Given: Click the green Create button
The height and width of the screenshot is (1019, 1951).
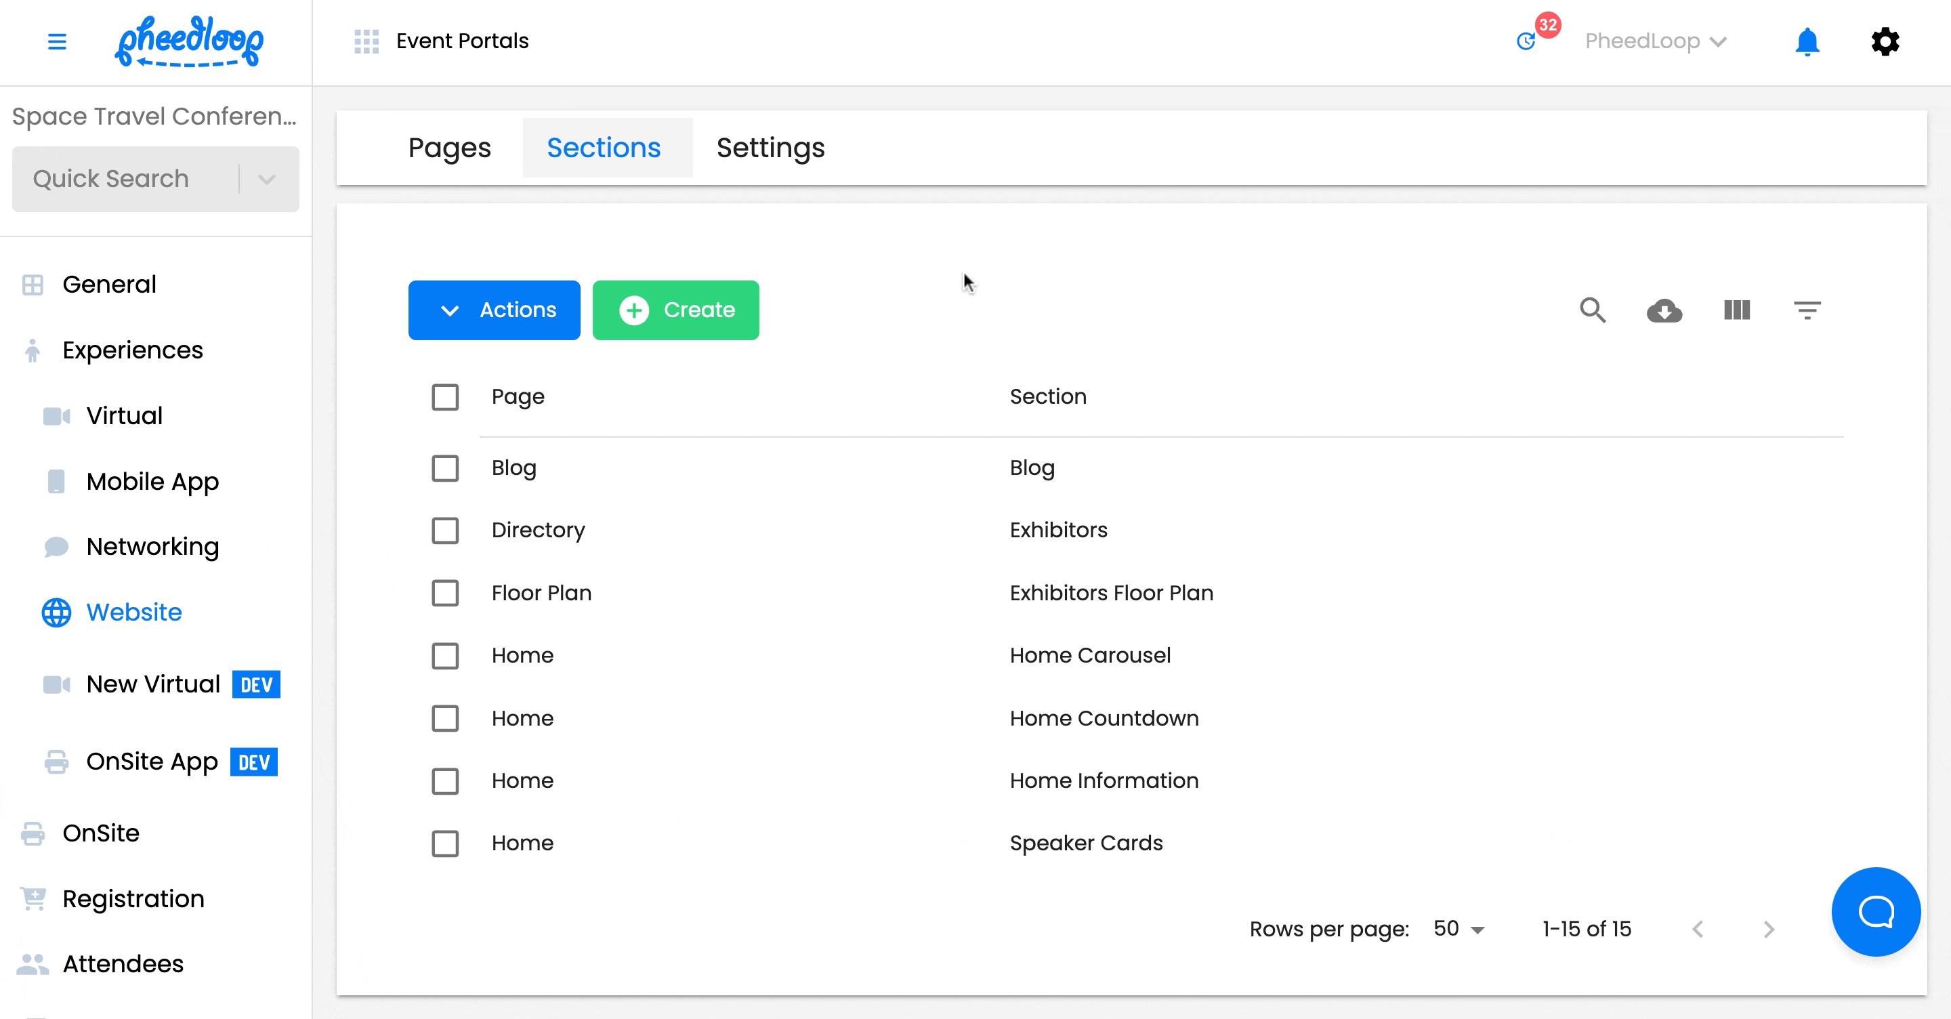Looking at the screenshot, I should [x=675, y=310].
